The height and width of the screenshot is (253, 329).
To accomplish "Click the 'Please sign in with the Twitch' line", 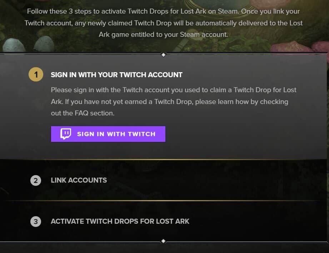I will (x=173, y=90).
